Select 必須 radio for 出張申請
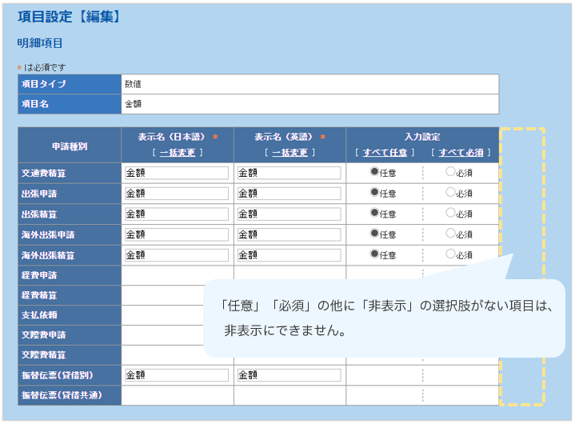Image resolution: width=575 pixels, height=424 pixels. coord(450,193)
